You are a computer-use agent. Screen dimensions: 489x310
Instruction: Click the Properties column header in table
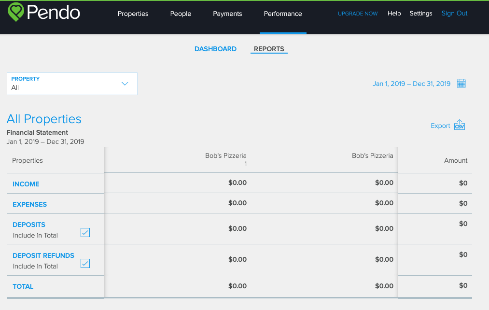tap(28, 160)
